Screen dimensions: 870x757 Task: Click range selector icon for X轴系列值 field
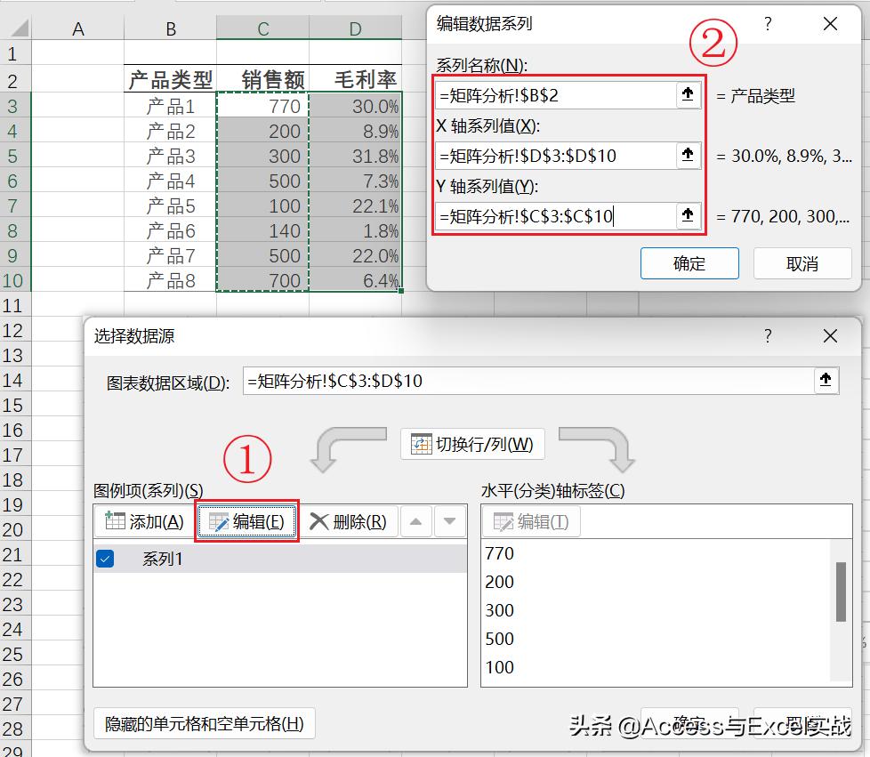(x=686, y=155)
